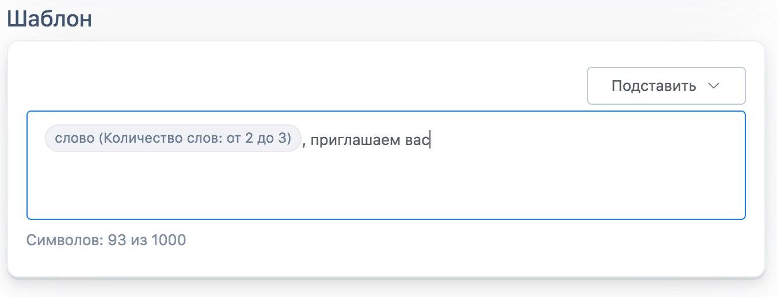Click the number 1000 in the character counter

(x=169, y=239)
